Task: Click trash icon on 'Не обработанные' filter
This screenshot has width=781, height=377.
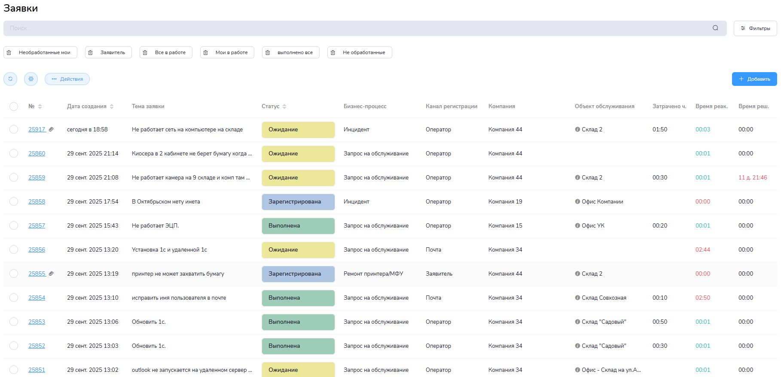Action: click(333, 52)
